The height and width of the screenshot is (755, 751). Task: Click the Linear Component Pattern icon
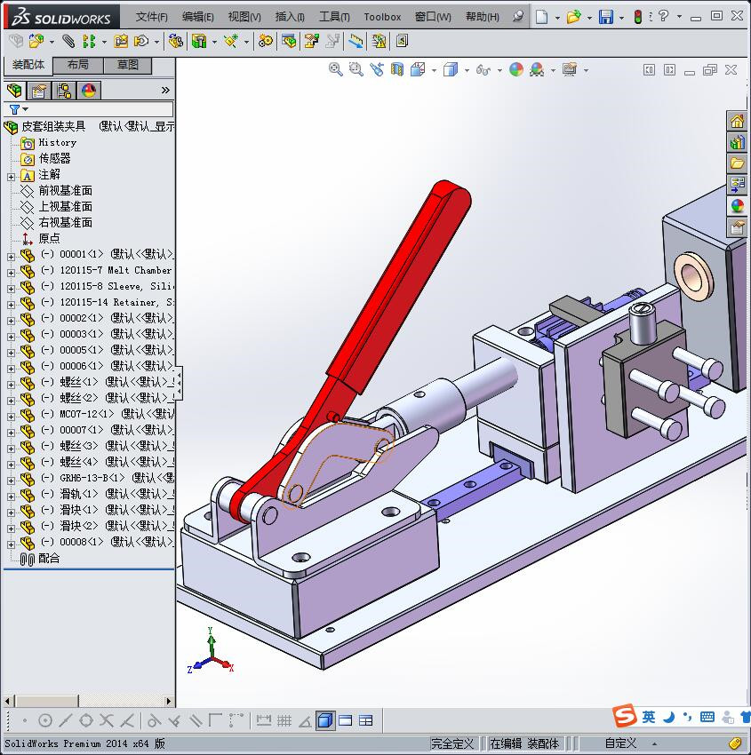[x=89, y=42]
